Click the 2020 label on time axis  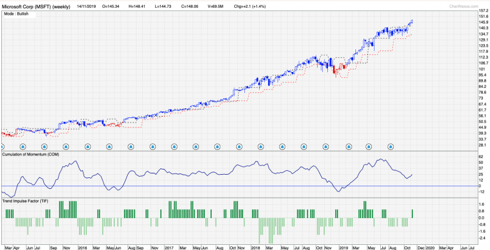[430, 247]
